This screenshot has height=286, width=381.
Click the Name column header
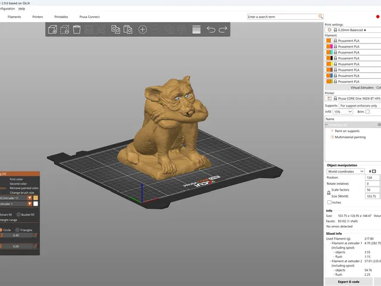point(353,119)
